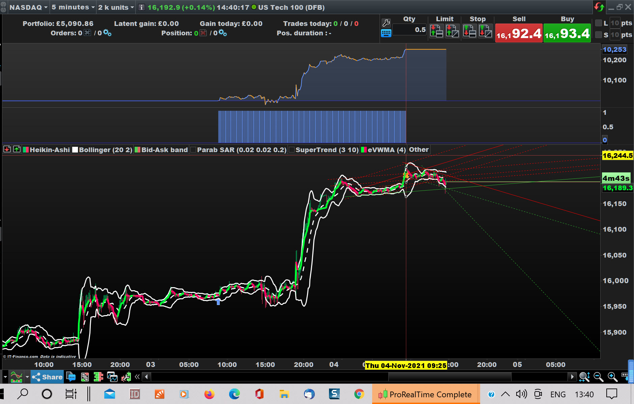Open the Other indicators menu

pyautogui.click(x=419, y=149)
